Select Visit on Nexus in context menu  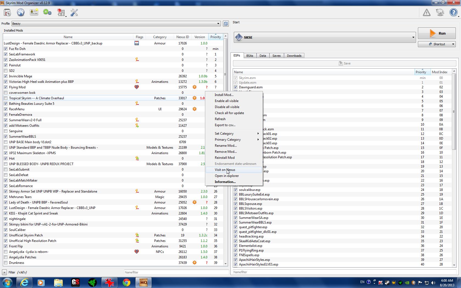point(225,170)
